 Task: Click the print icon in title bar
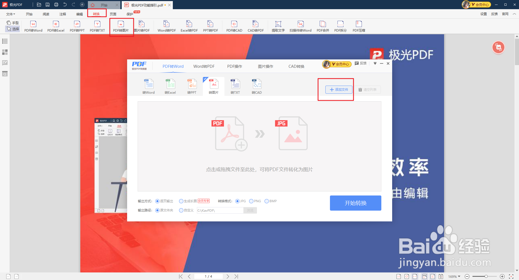pyautogui.click(x=56, y=5)
